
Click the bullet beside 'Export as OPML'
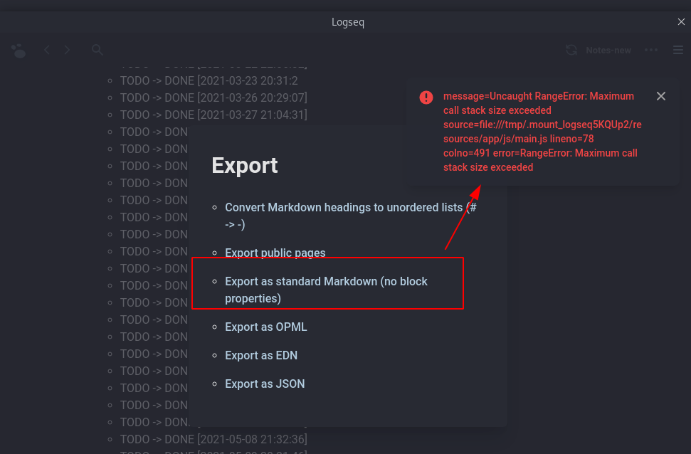click(x=213, y=327)
